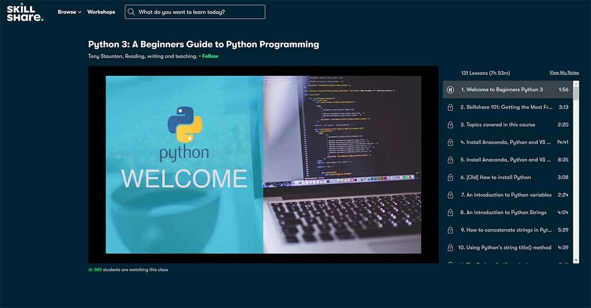Click the lock icon on lesson 2

451,107
